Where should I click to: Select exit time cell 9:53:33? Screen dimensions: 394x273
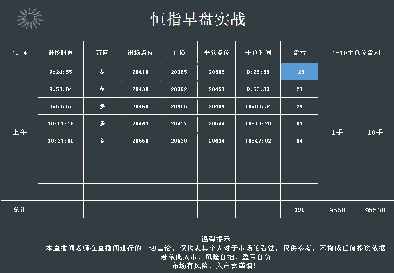[x=258, y=89]
